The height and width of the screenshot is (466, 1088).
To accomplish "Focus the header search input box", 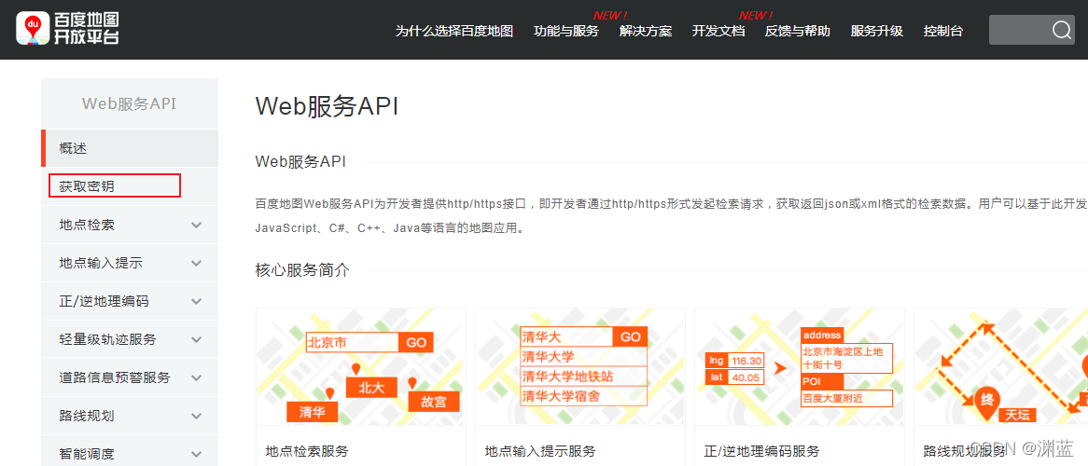I will (1031, 30).
